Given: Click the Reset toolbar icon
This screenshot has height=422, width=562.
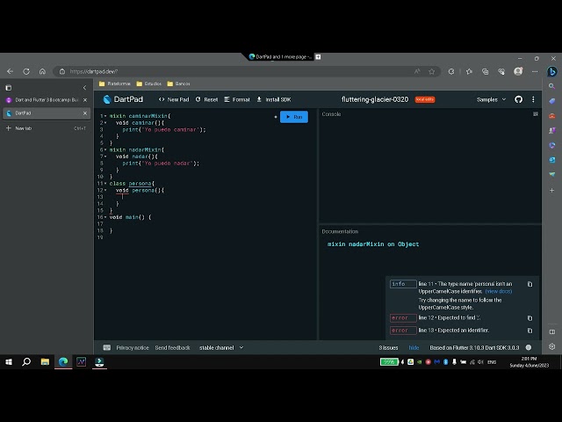Looking at the screenshot, I should (206, 99).
